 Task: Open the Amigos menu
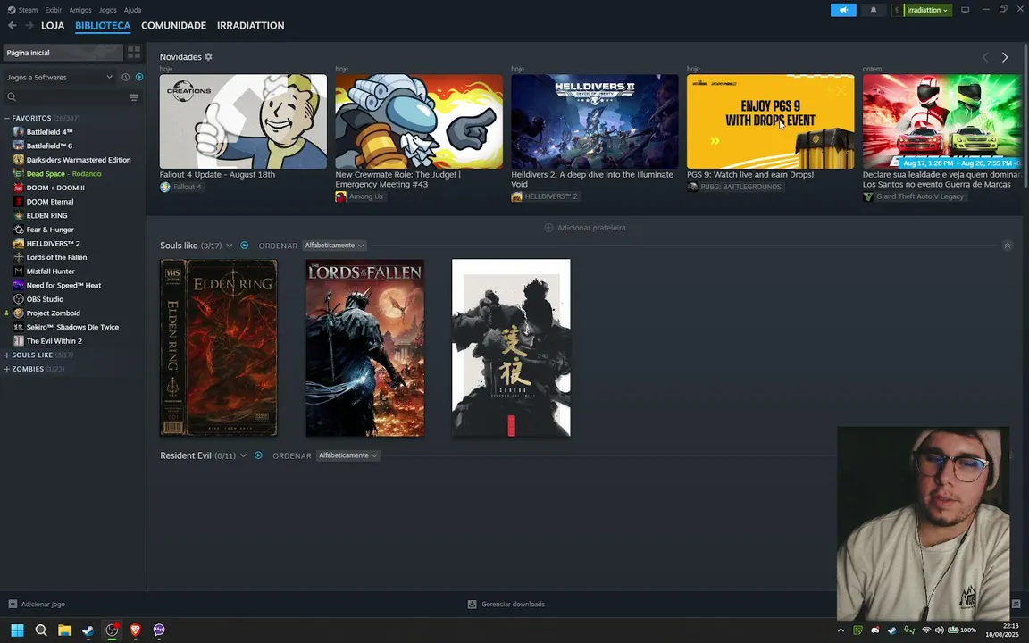(80, 10)
